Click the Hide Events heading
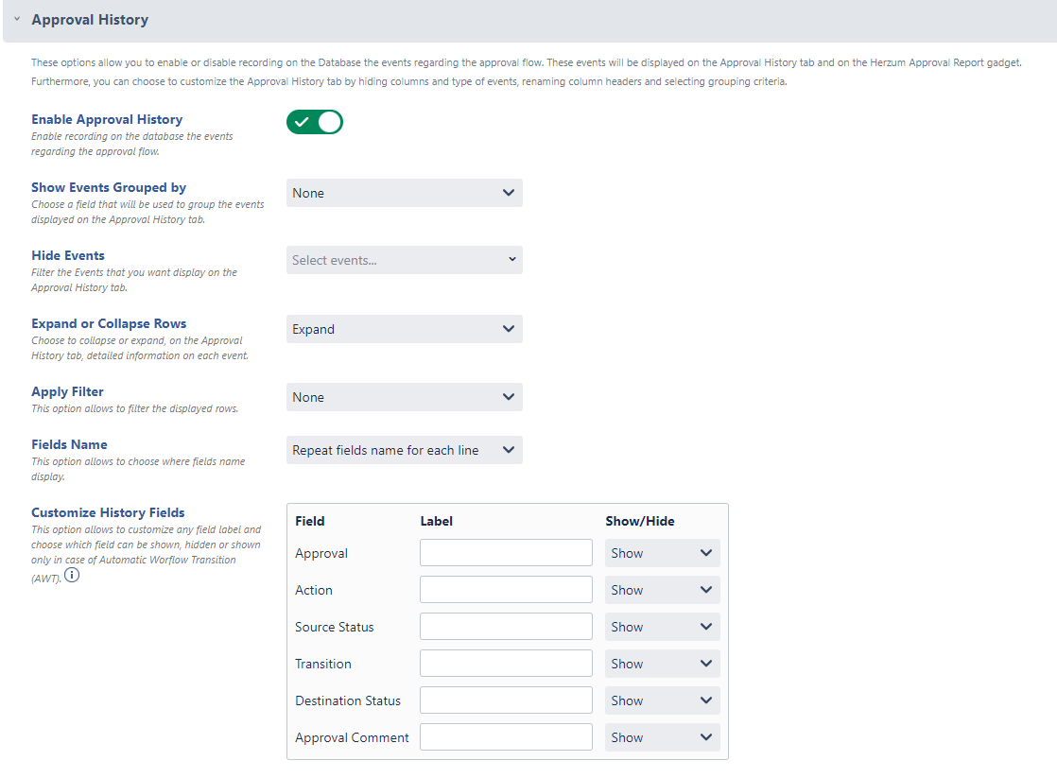This screenshot has width=1057, height=778. click(68, 255)
